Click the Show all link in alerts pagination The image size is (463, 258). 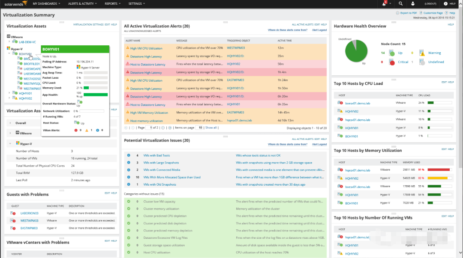210,128
